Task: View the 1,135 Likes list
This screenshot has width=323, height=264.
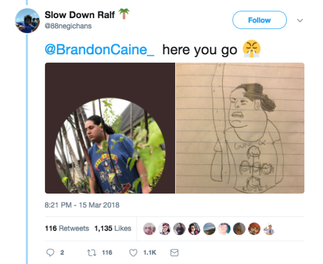Action: coord(113,228)
